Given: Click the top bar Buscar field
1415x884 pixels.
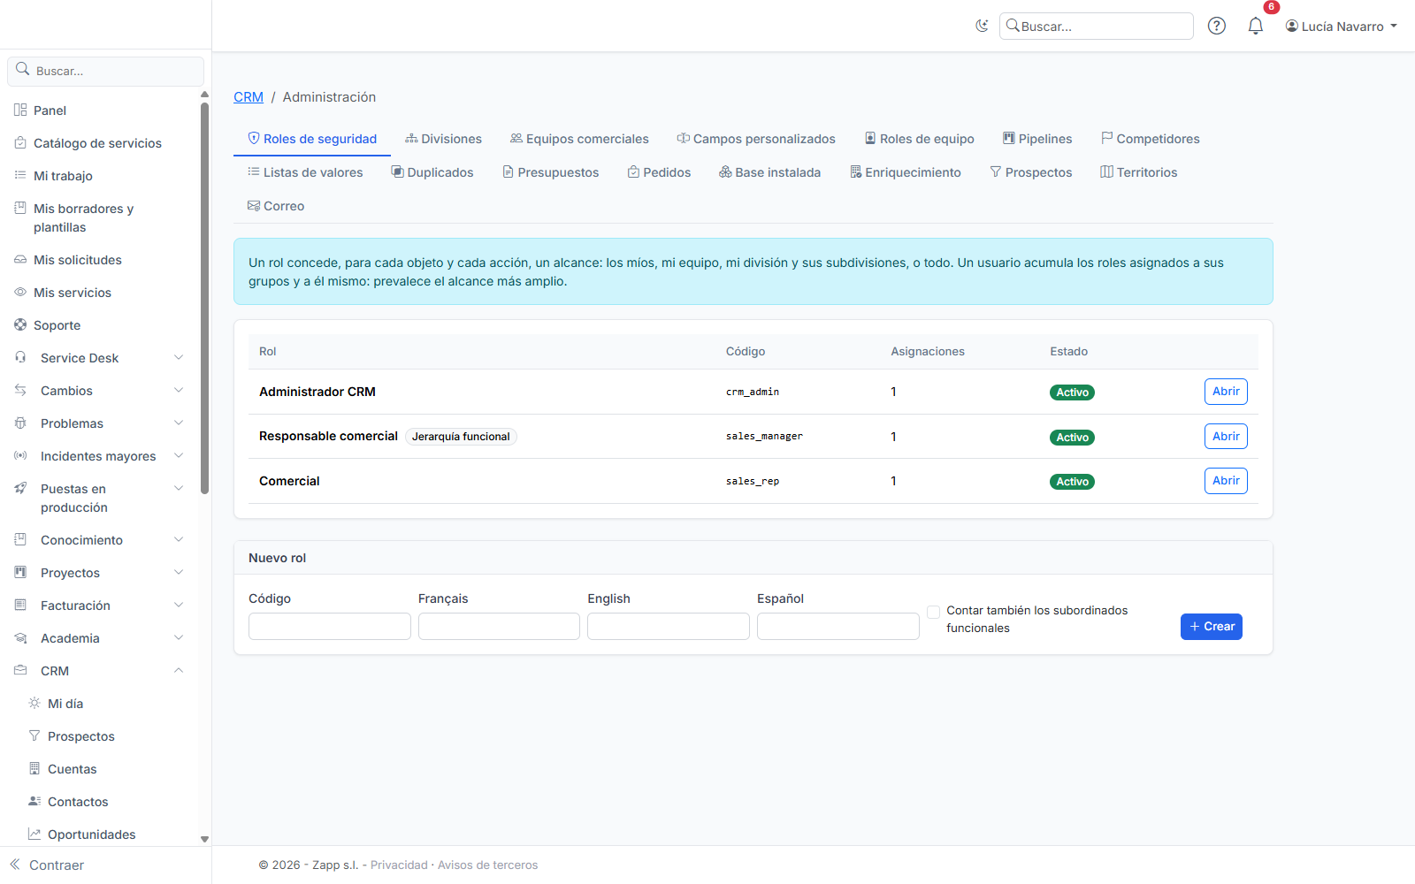Looking at the screenshot, I should [x=1097, y=27].
